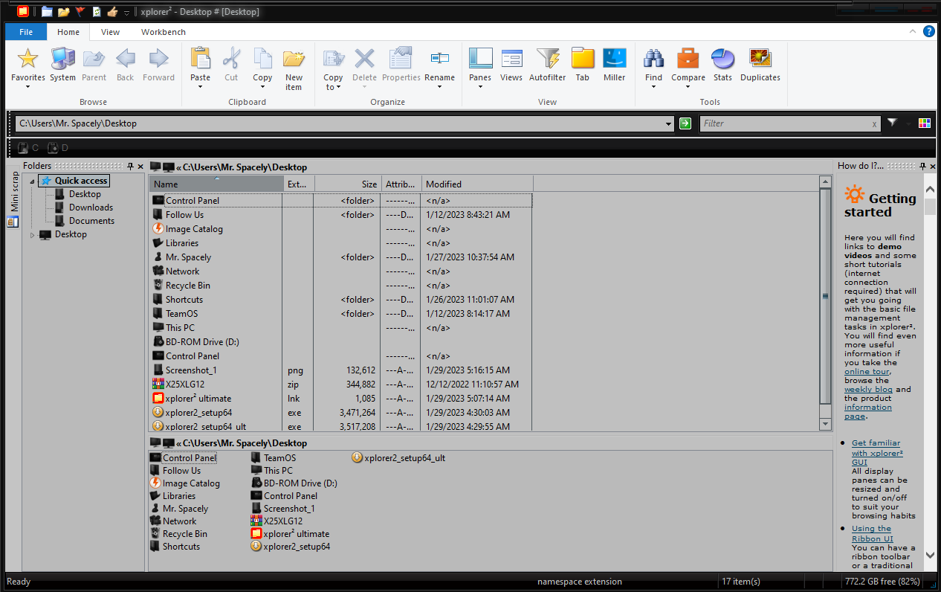Open the Favorites dropdown
Viewport: 941px width, 592px height.
(x=28, y=87)
